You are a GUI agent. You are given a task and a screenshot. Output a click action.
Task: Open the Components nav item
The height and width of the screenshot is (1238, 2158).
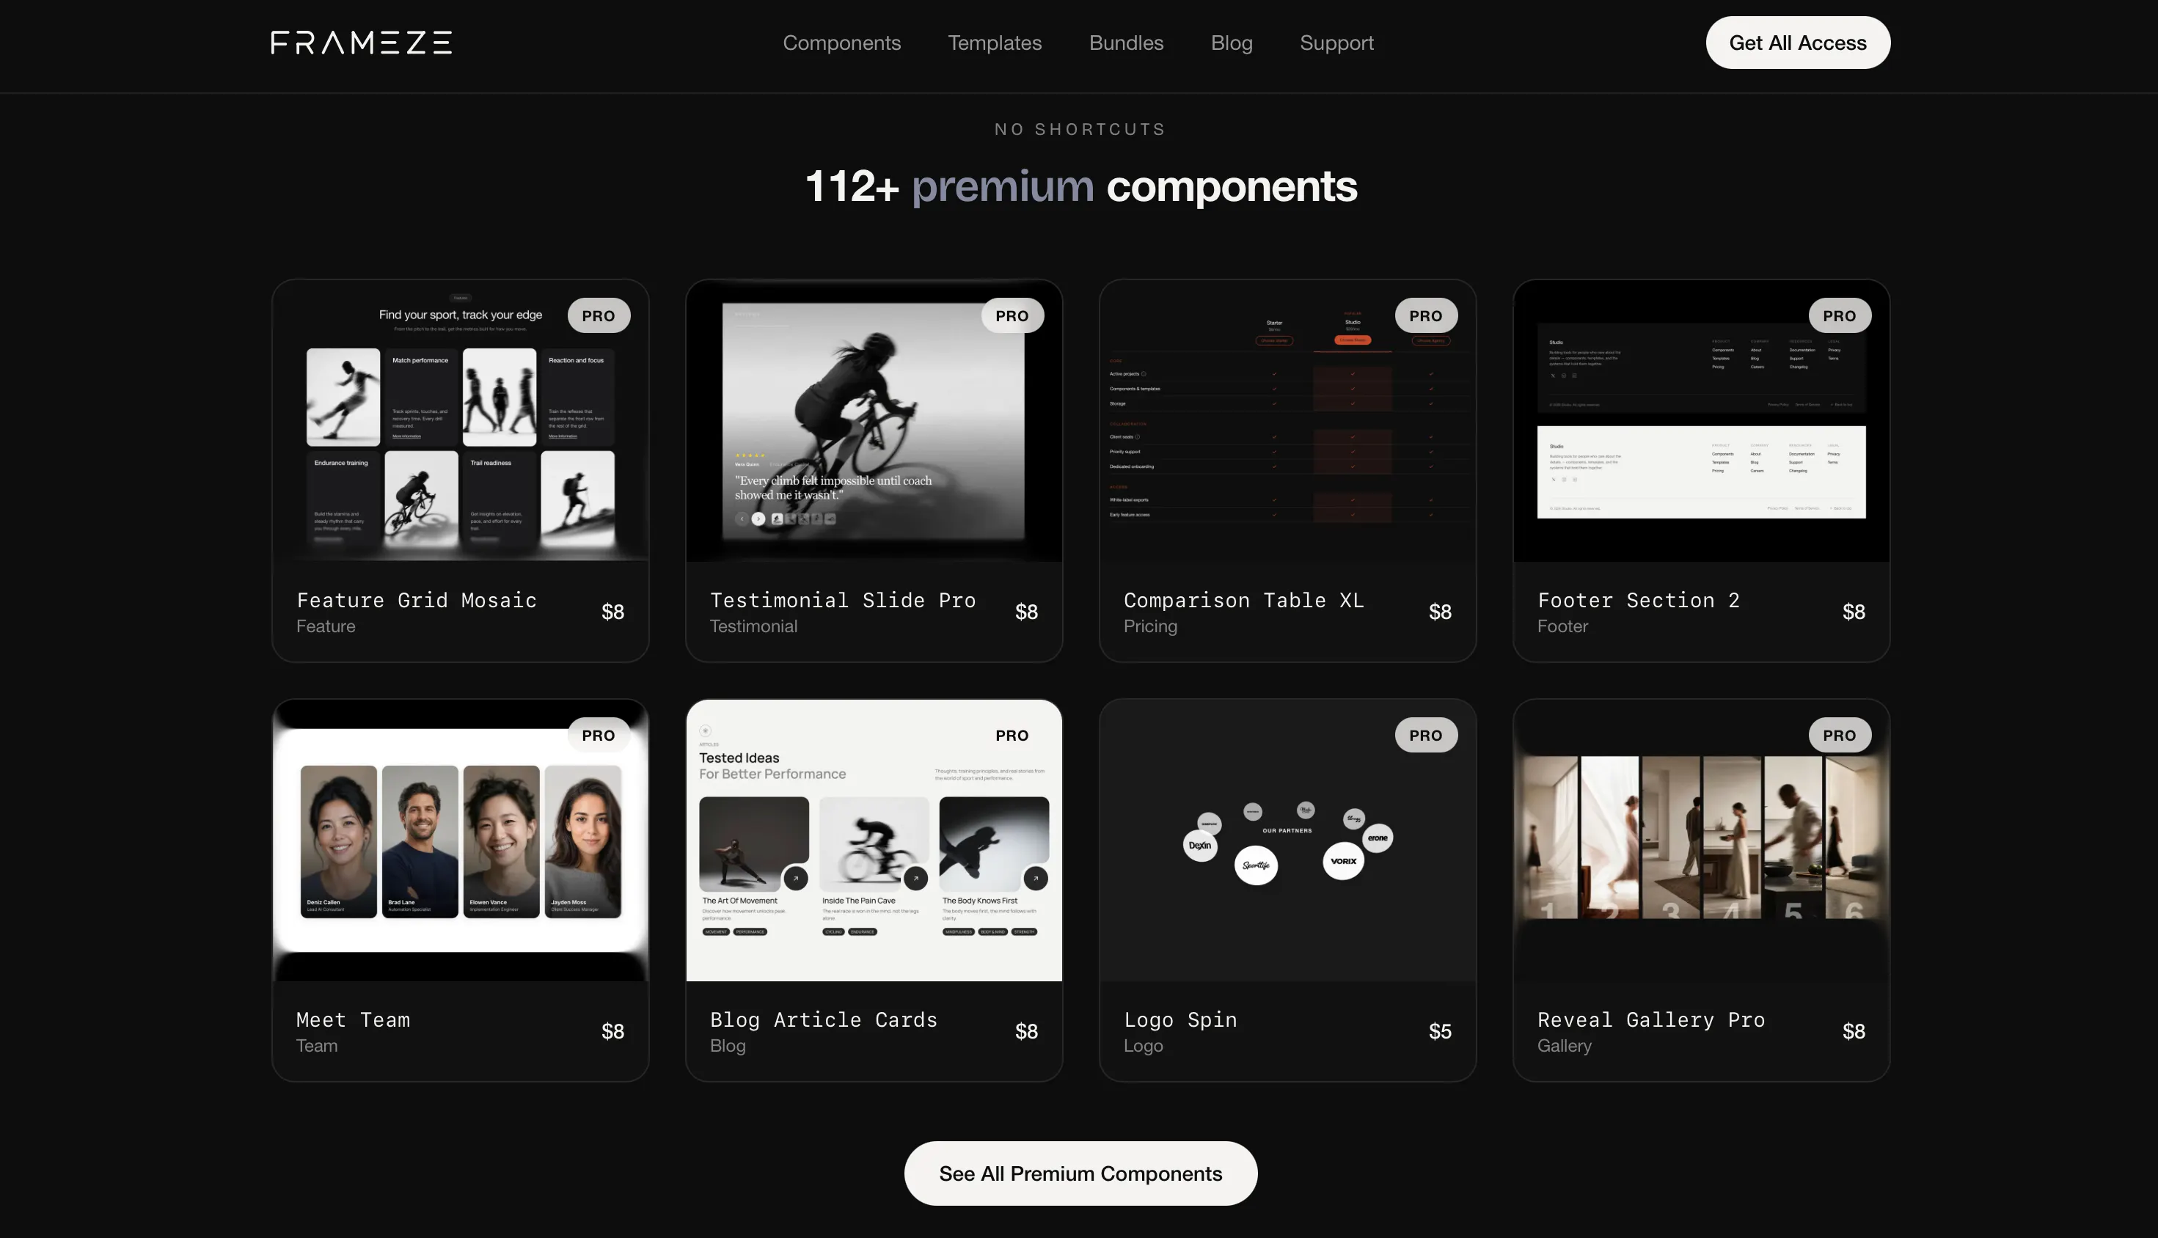842,43
